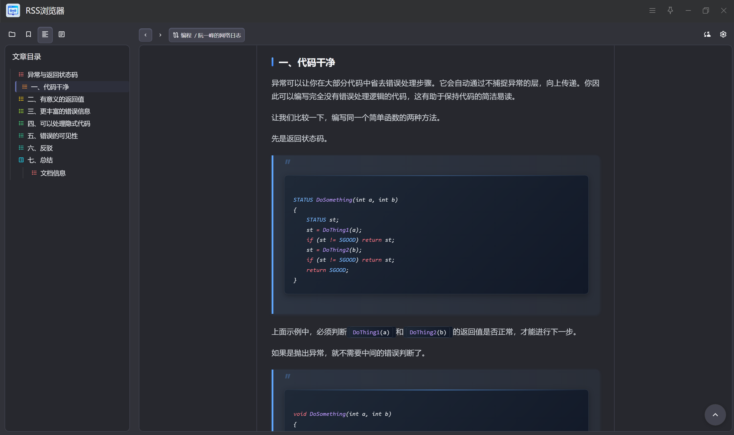Viewport: 734px width, 435px height.
Task: Open the bookmarks panel icon
Action: (x=28, y=35)
